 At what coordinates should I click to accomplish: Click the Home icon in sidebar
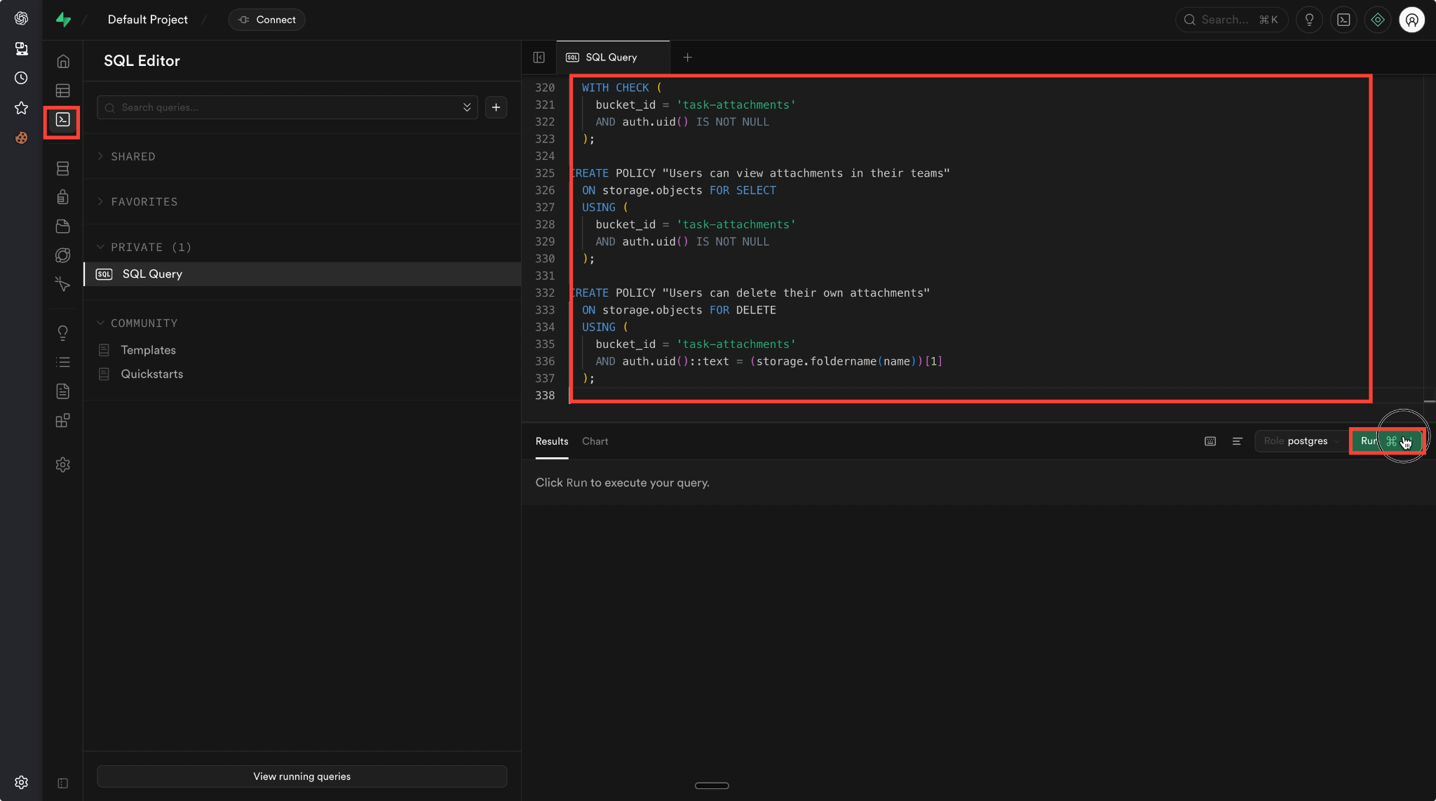click(63, 62)
